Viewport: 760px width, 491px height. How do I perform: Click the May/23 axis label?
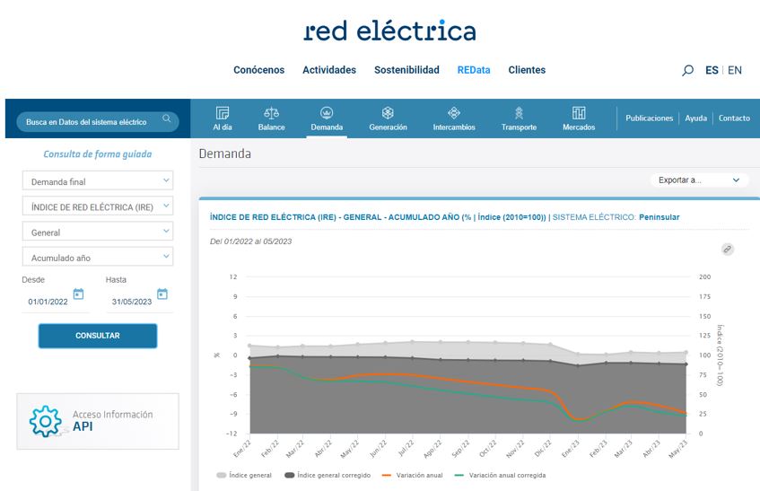coord(677,449)
